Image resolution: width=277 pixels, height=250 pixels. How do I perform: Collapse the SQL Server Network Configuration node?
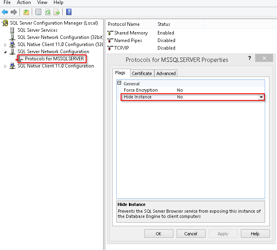5,52
